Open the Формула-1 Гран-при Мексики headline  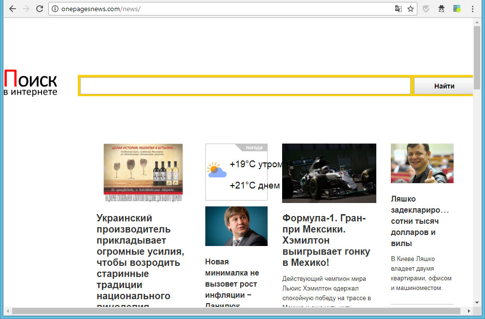(x=326, y=241)
